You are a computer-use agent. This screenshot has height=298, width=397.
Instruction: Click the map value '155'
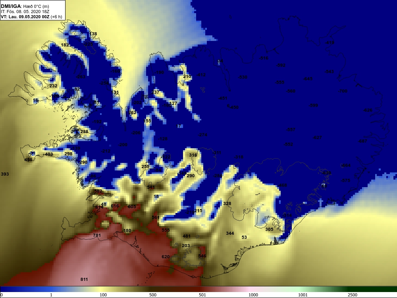point(147,121)
